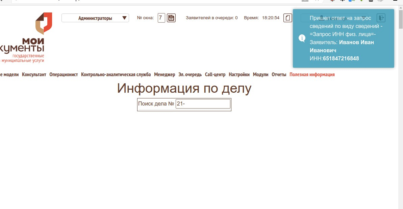Open Контрольно-аналитическая служба menu
The width and height of the screenshot is (403, 209).
tap(116, 75)
